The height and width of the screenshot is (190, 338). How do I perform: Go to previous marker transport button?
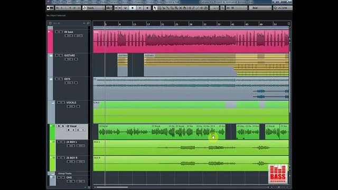[x=116, y=8]
